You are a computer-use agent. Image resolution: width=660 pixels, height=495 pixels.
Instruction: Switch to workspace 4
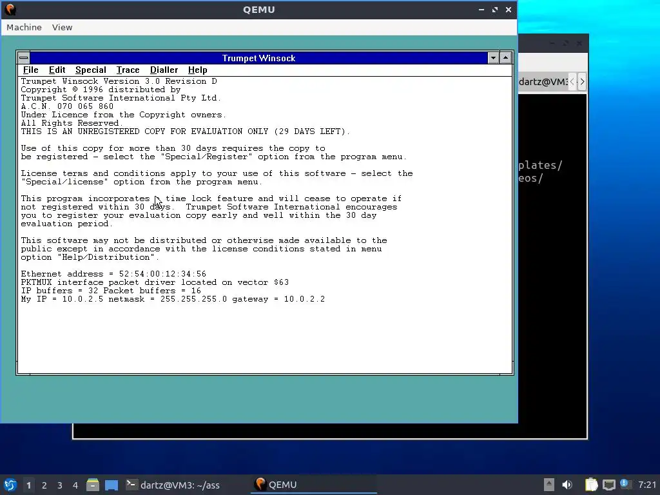click(75, 485)
